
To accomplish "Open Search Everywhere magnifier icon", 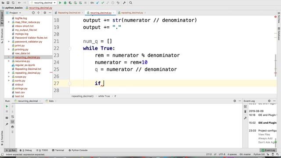I will (x=131, y=3).
